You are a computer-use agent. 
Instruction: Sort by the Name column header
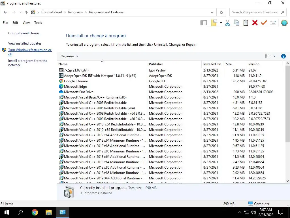pyautogui.click(x=102, y=64)
